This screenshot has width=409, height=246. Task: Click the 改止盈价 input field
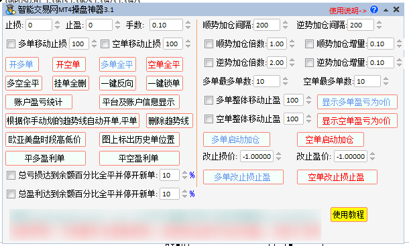coord(351,156)
